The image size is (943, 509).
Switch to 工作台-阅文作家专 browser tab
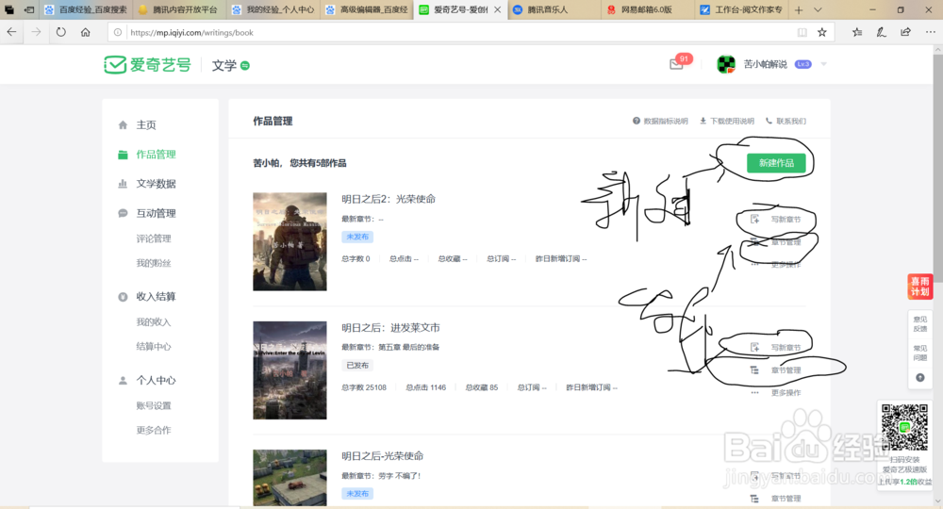coord(741,9)
